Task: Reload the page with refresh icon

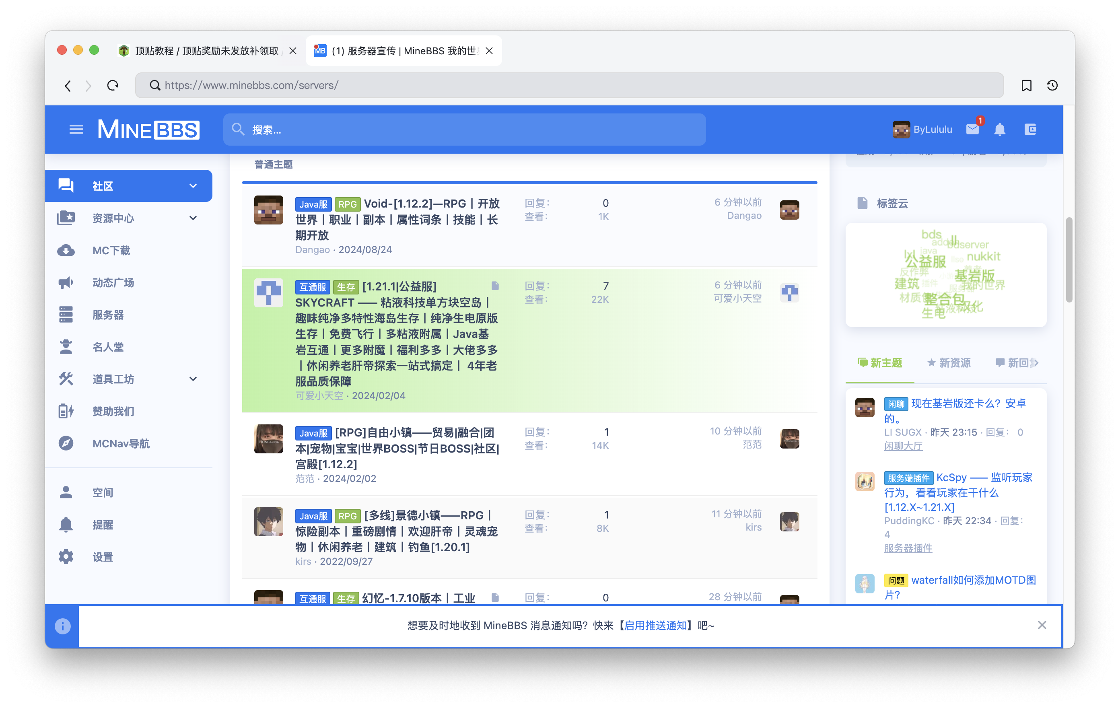Action: point(113,86)
